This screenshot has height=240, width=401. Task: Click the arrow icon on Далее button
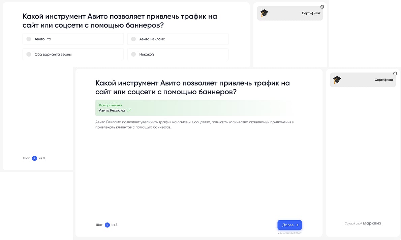(297, 225)
